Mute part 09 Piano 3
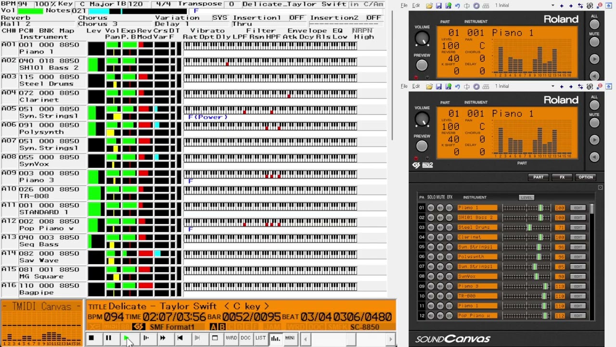The height and width of the screenshot is (347, 616). [440, 286]
